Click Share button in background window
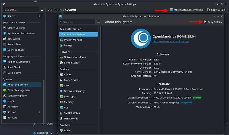Viewport: 229px width, 135px height. (x=47, y=124)
